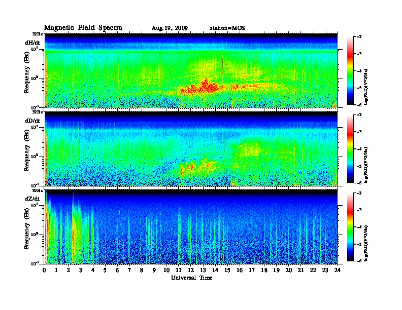Screen dimensions: 402x310
Task: Click hour label '24' on time axis
Action: coord(338,270)
